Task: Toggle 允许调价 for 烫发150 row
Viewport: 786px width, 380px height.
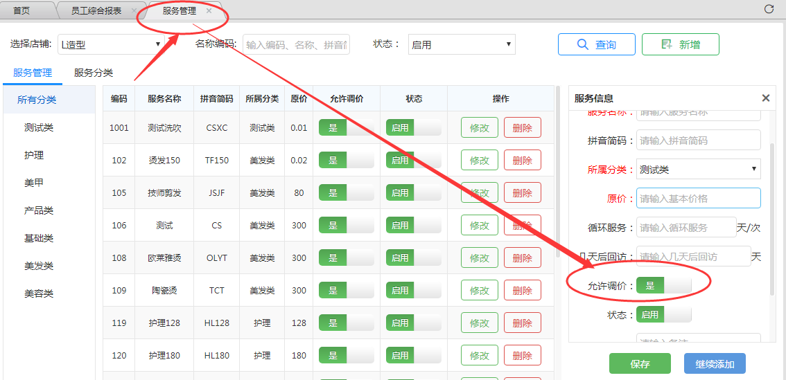Action: 347,160
